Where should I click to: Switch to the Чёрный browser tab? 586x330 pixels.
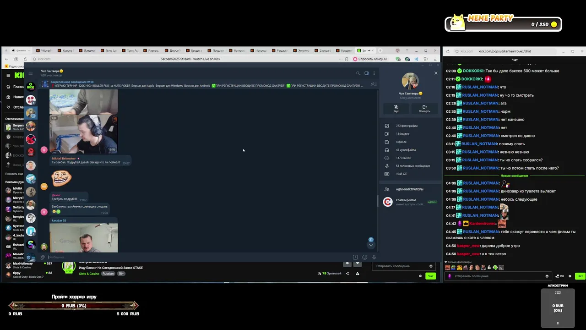[x=46, y=50]
